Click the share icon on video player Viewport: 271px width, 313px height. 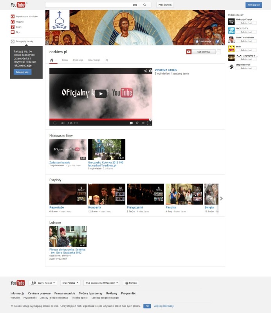tap(145, 71)
